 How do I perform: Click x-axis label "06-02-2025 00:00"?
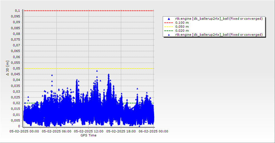point(153,131)
